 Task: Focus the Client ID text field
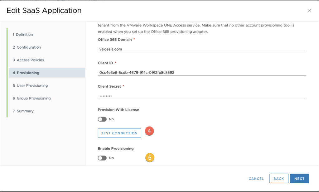point(201,72)
